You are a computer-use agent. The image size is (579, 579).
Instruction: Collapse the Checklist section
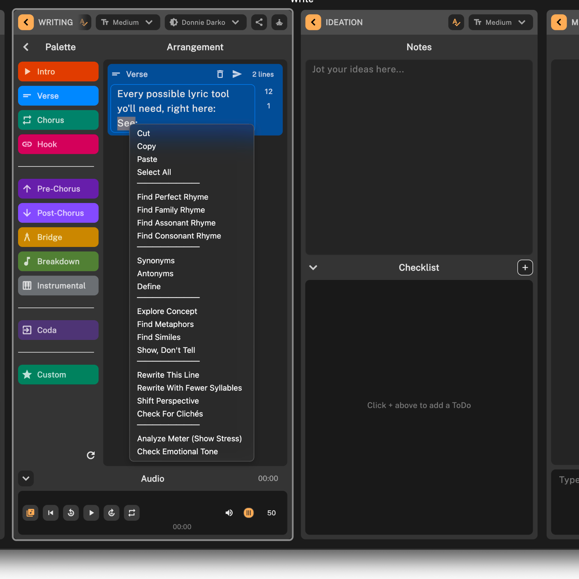[313, 268]
